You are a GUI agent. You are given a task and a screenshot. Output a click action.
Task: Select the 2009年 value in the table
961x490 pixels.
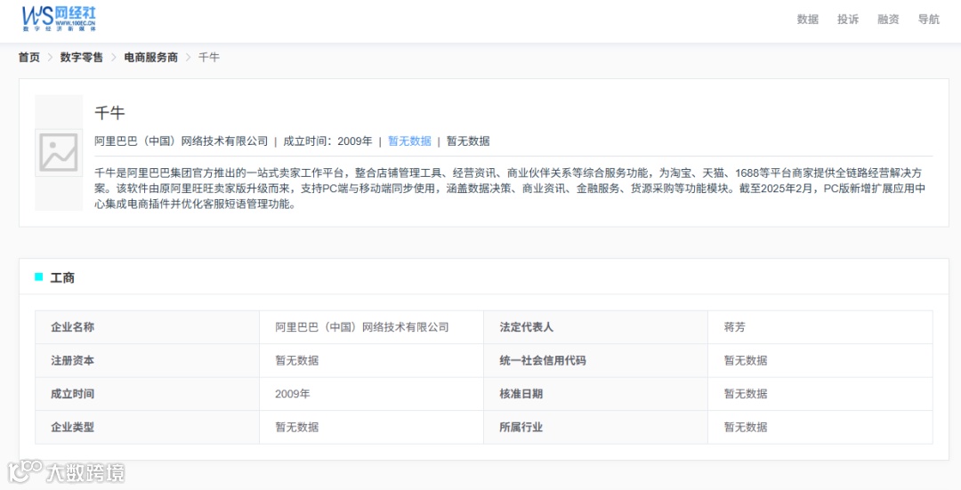tap(293, 394)
